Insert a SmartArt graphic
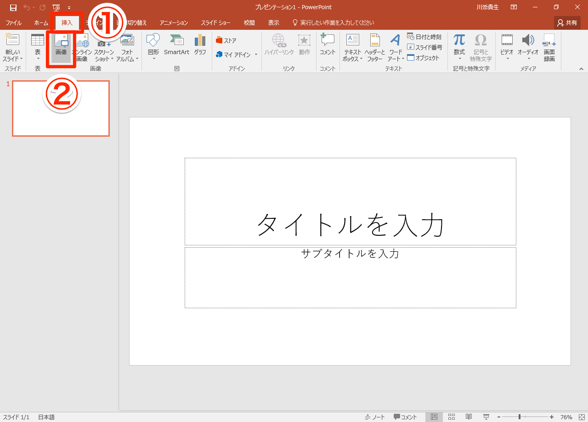 (177, 44)
